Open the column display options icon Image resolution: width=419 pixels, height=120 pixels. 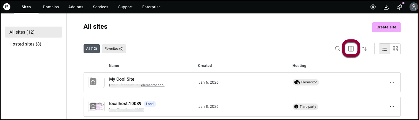point(351,49)
